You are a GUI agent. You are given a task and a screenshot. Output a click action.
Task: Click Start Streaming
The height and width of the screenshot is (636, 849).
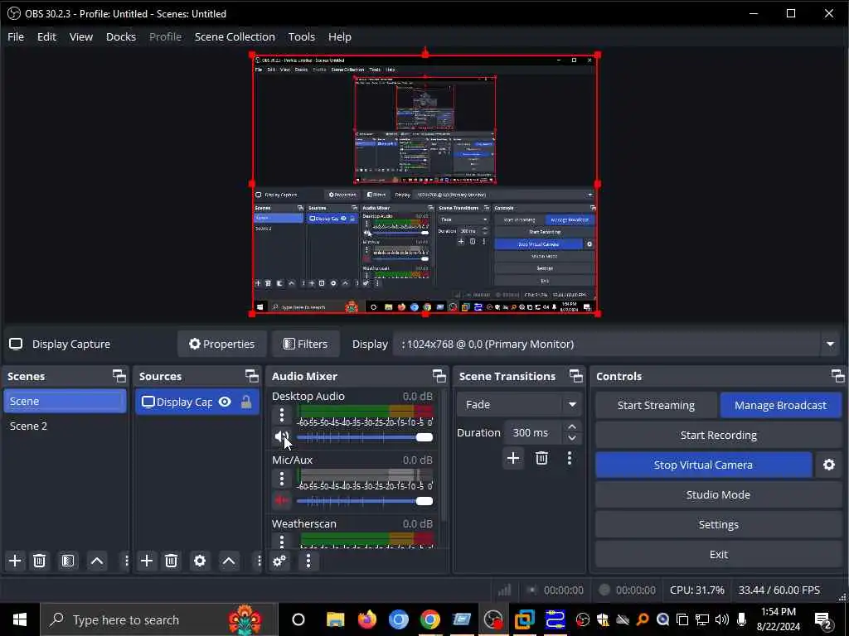tap(657, 405)
